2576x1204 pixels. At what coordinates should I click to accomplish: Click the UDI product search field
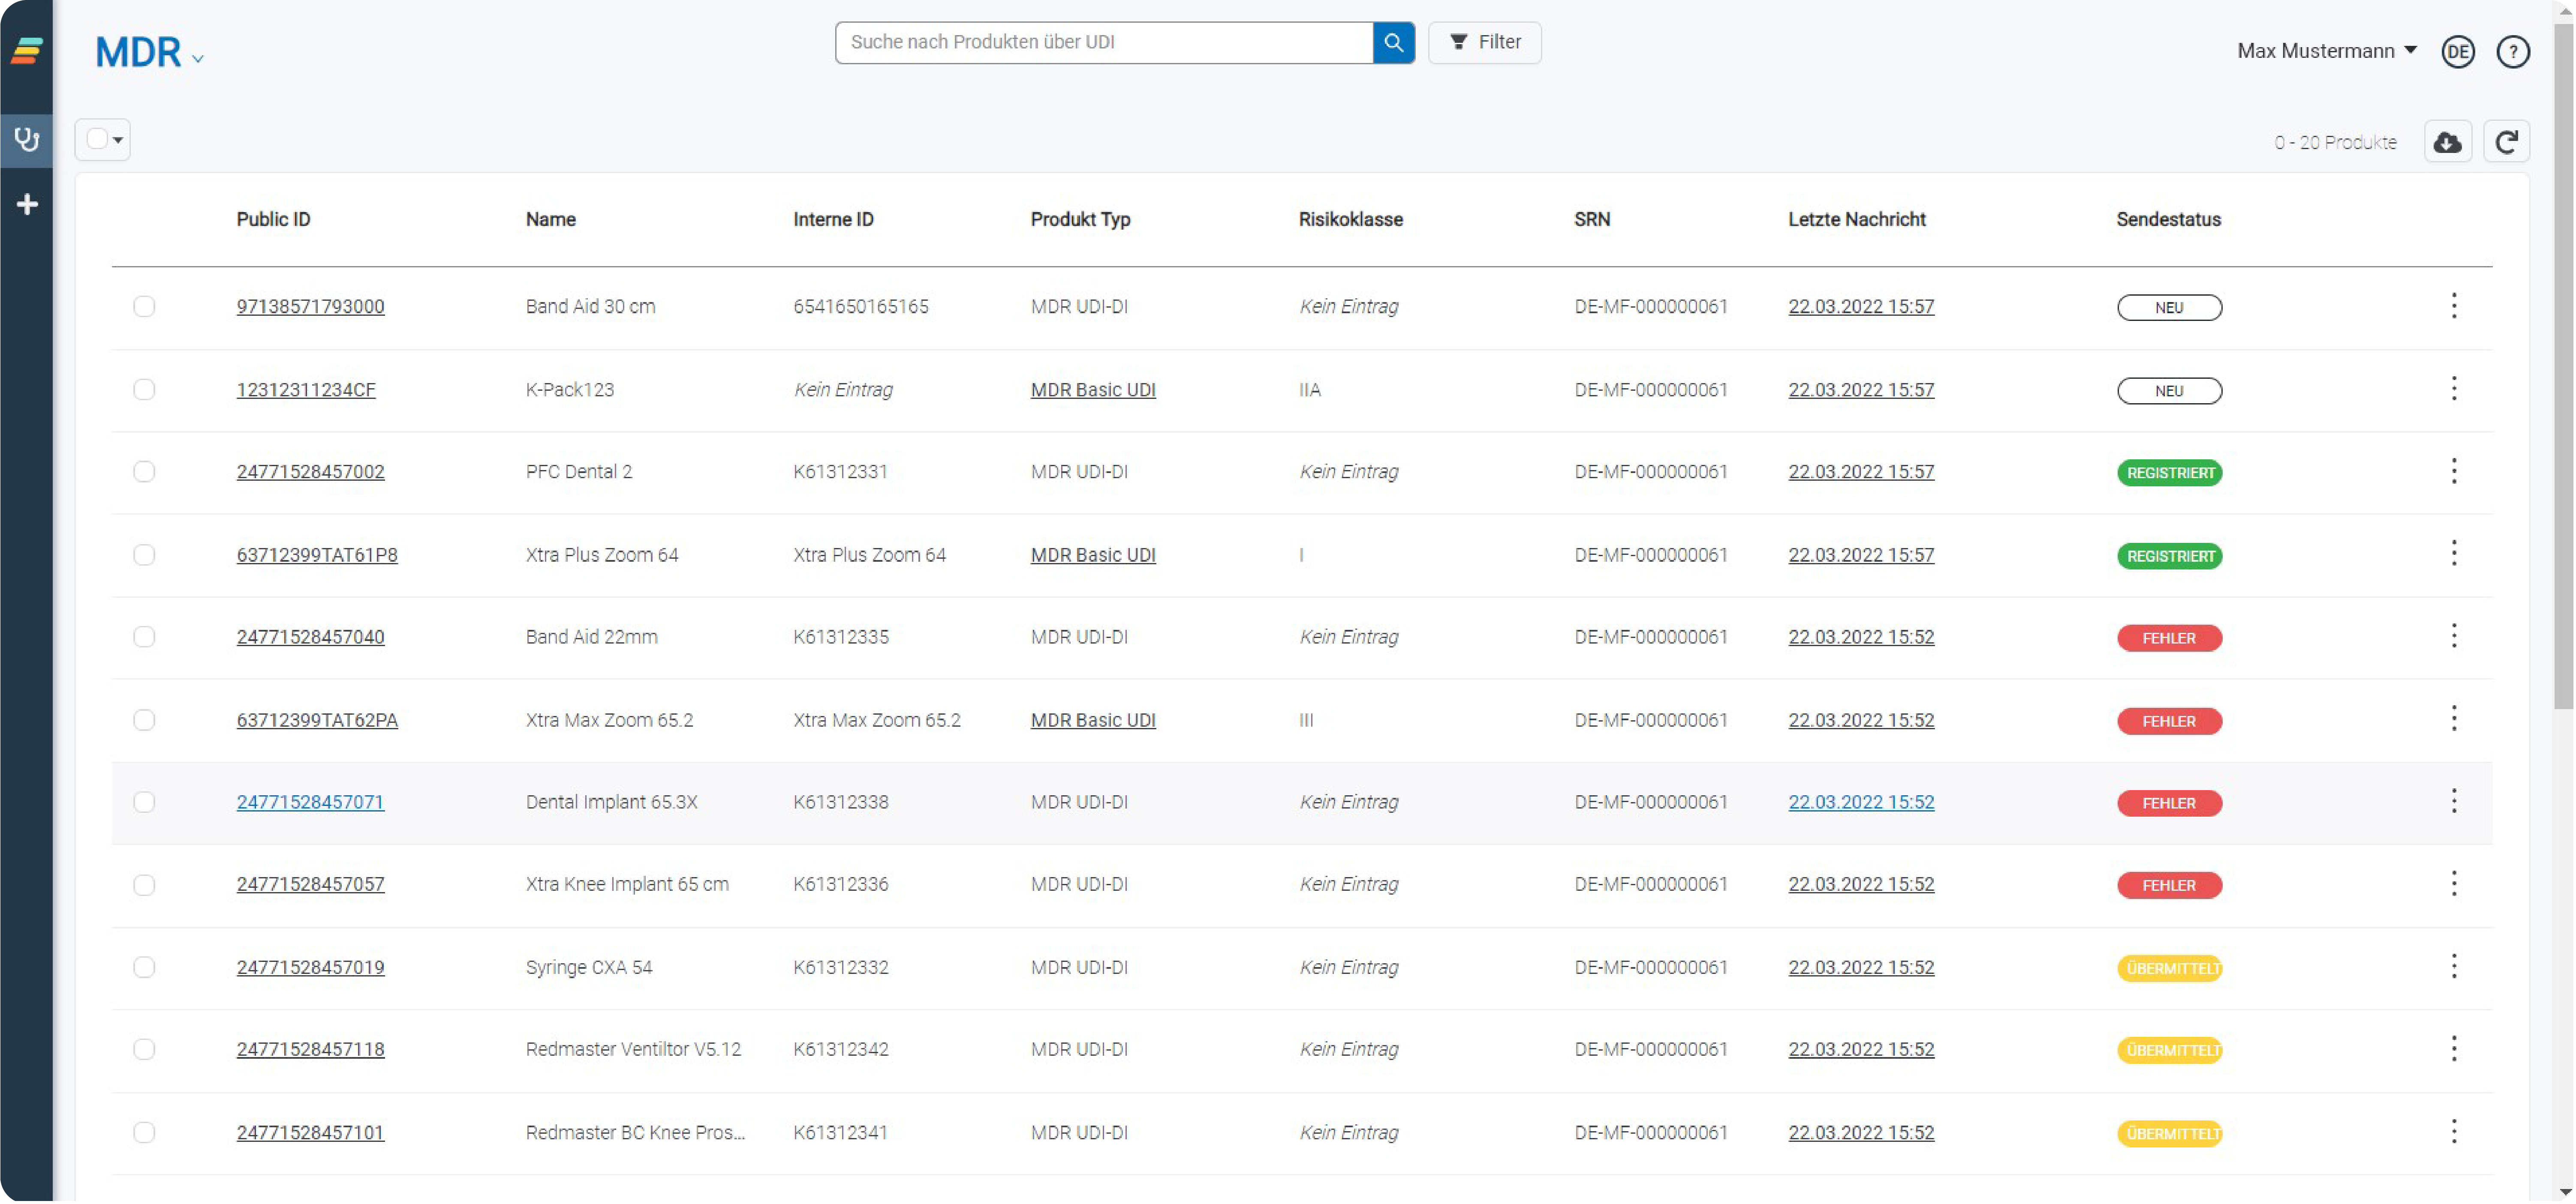click(x=1104, y=42)
